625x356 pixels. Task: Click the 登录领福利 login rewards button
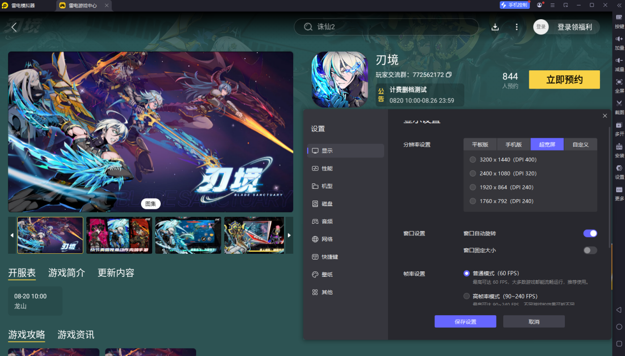[x=575, y=27]
